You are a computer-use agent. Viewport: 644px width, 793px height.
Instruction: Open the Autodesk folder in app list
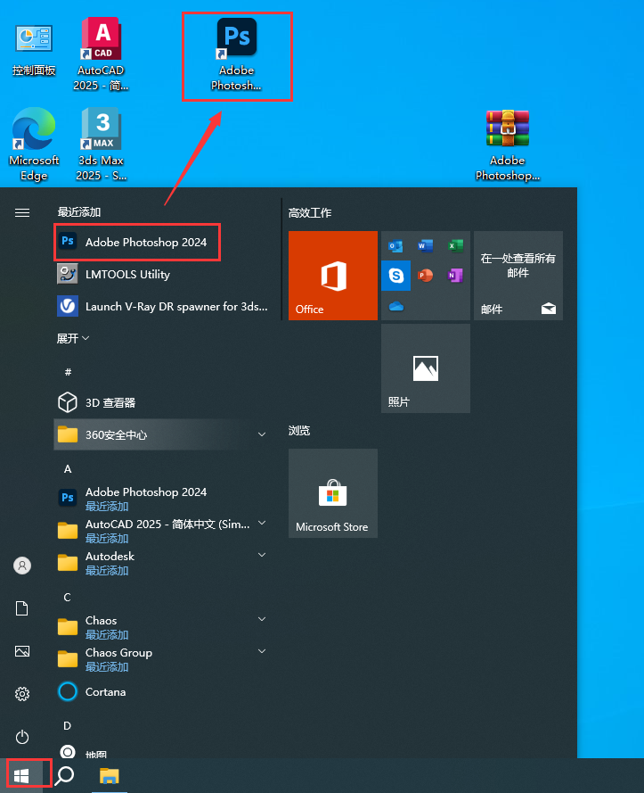pyautogui.click(x=161, y=562)
